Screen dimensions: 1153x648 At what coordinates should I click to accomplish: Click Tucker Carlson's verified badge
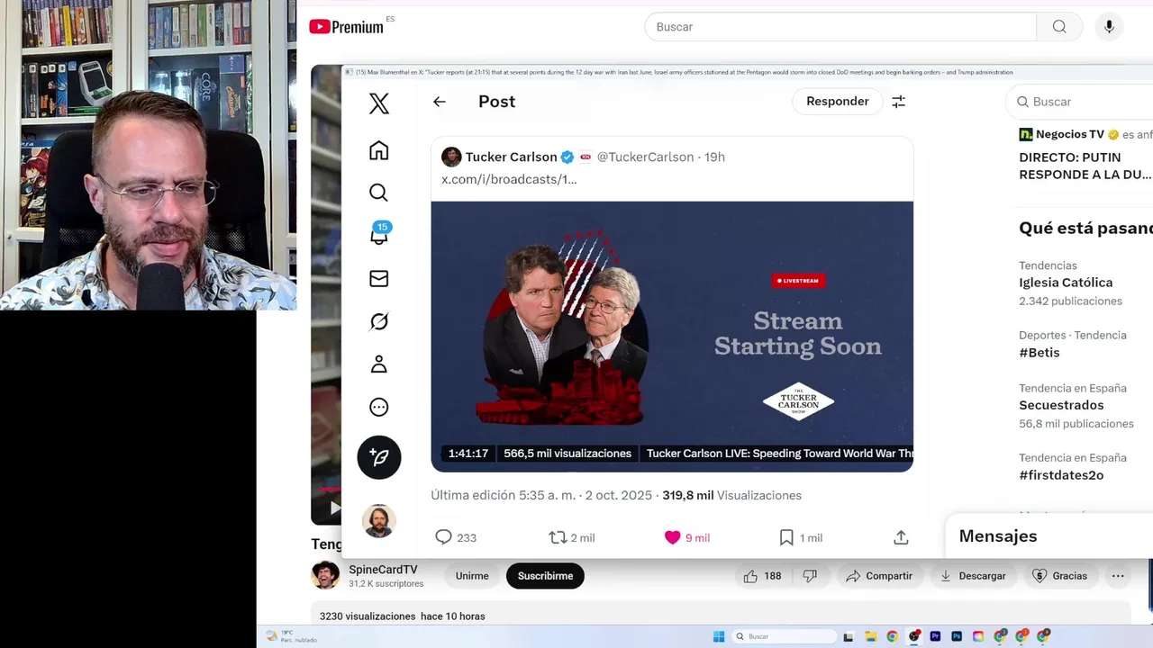567,157
